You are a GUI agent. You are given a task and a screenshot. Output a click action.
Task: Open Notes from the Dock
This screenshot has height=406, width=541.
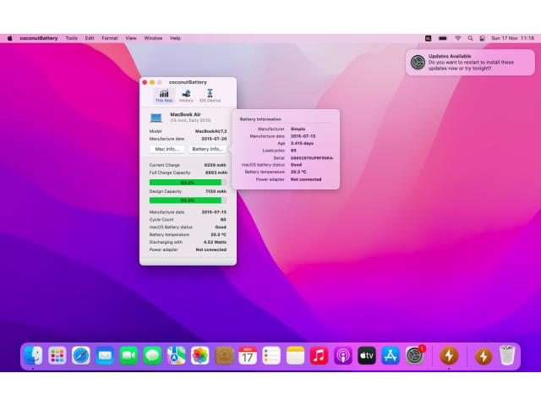(295, 355)
